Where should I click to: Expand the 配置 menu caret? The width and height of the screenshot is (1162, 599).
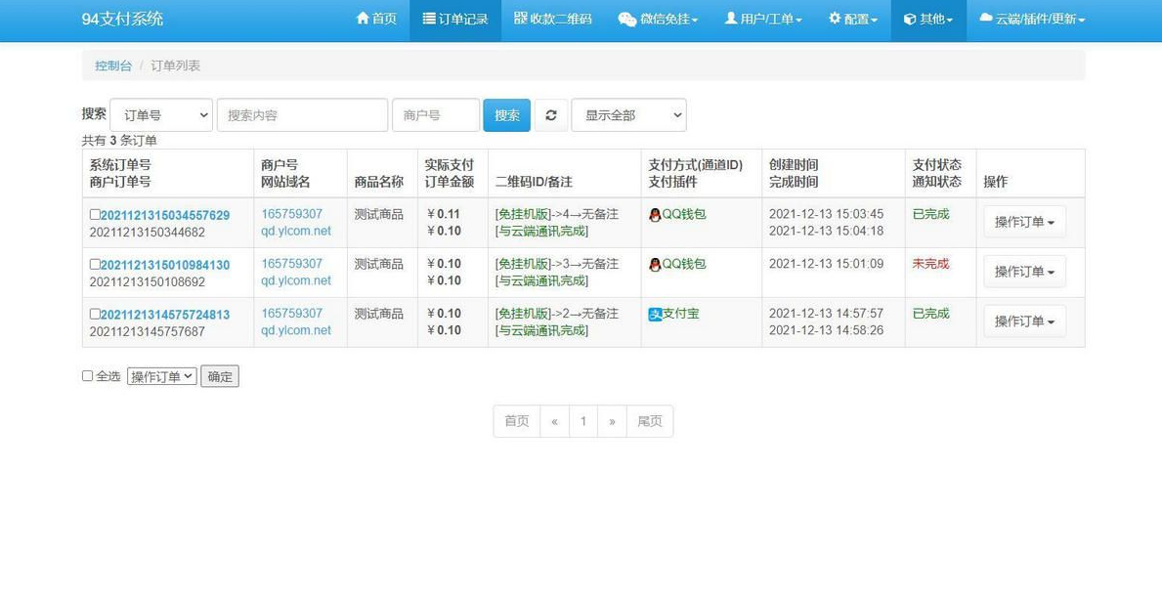874,20
